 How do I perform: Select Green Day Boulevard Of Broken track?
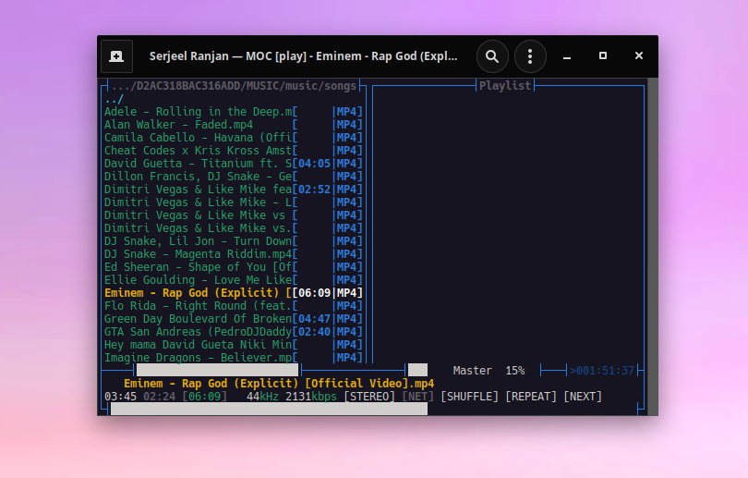(234, 318)
